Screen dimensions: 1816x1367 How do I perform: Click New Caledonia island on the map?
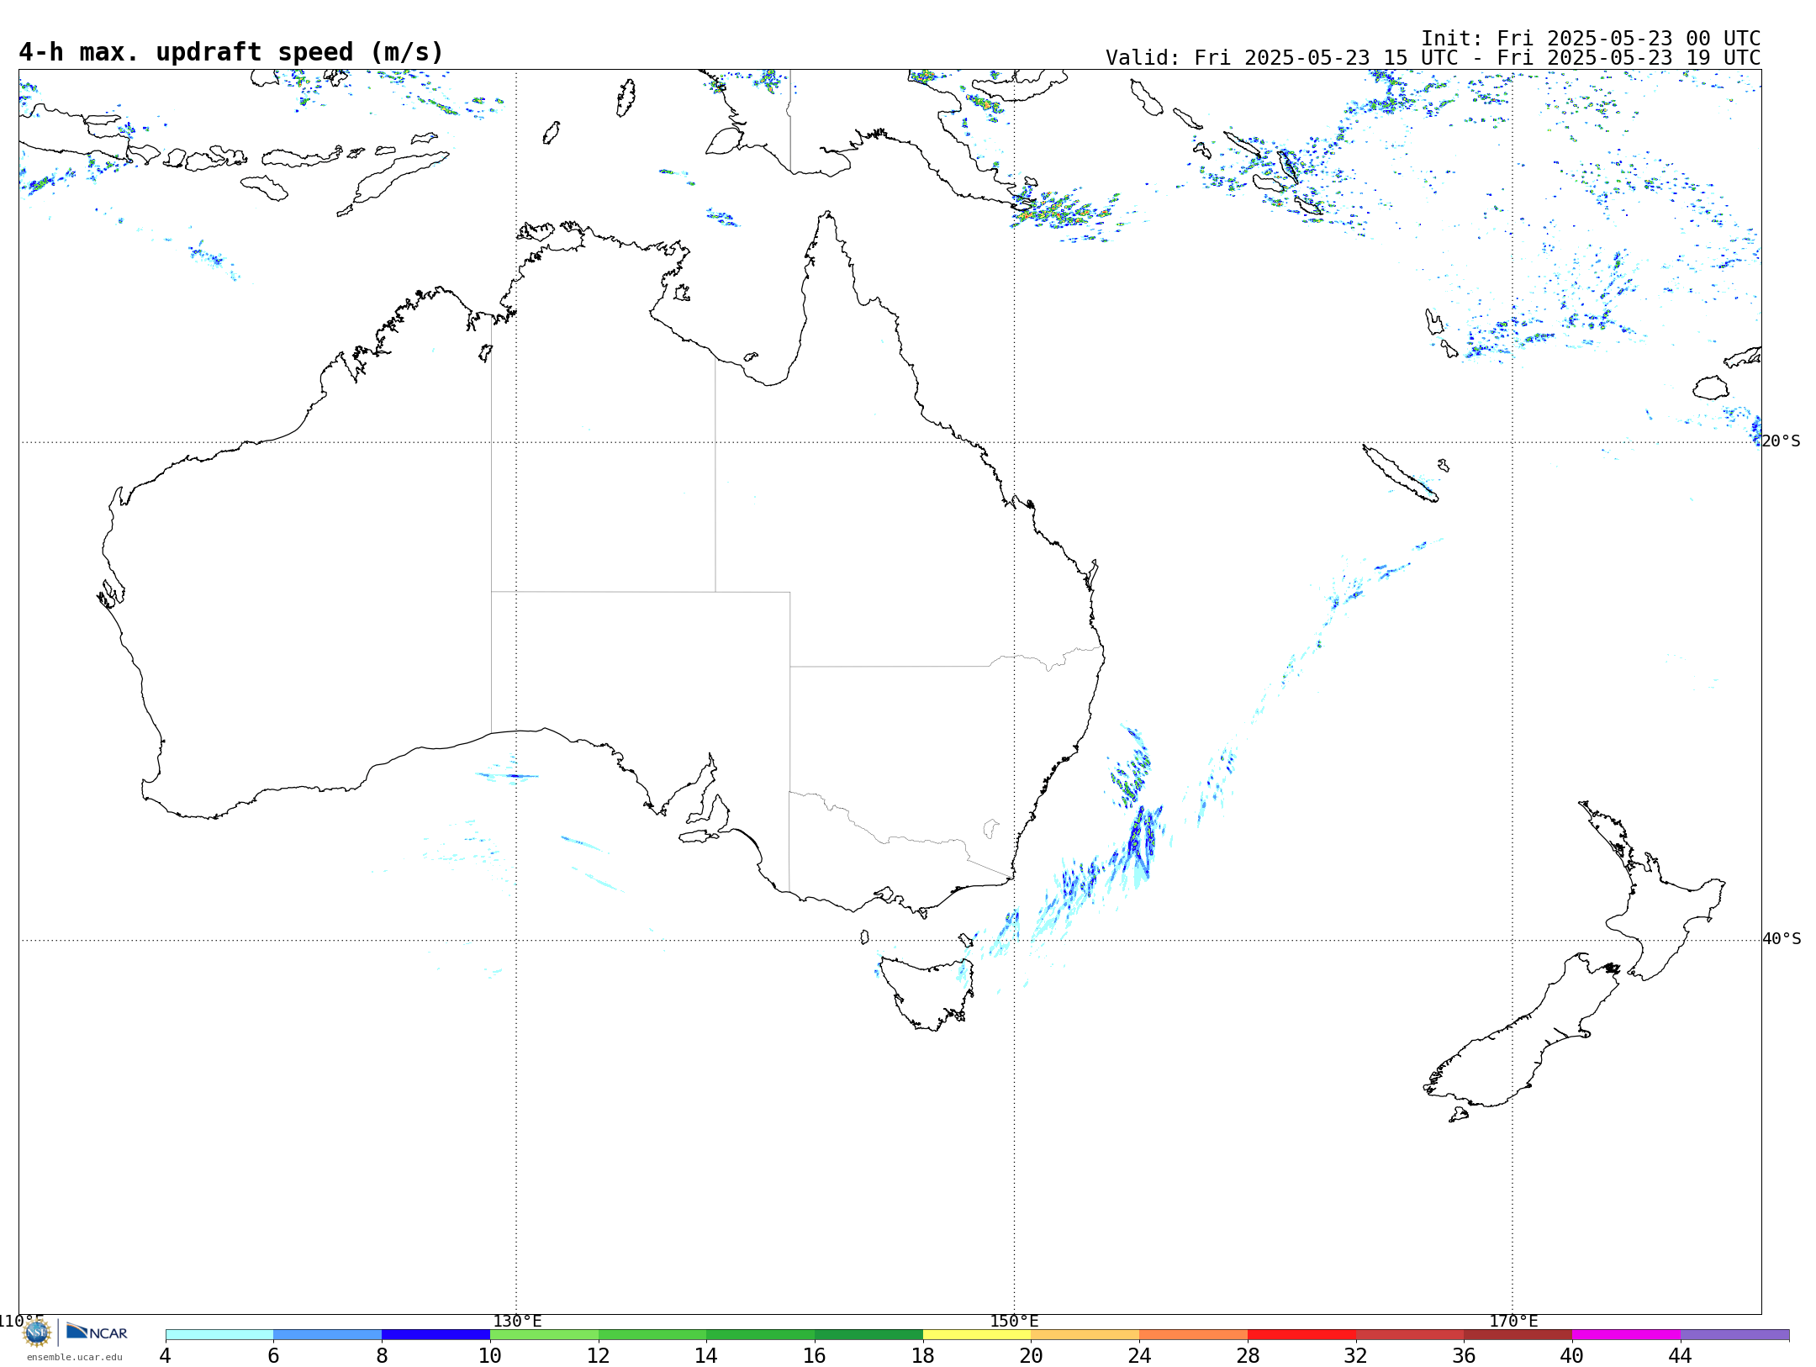(x=1400, y=473)
